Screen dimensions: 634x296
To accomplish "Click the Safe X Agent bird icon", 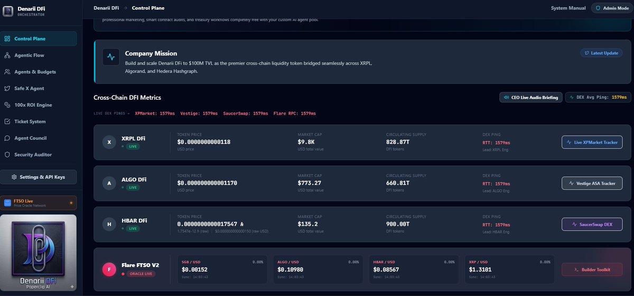I will tap(7, 88).
